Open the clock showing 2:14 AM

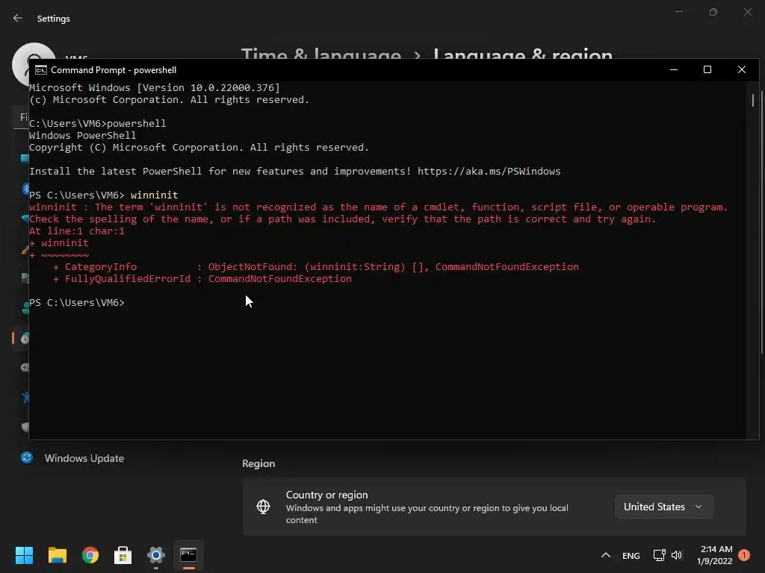coord(715,555)
